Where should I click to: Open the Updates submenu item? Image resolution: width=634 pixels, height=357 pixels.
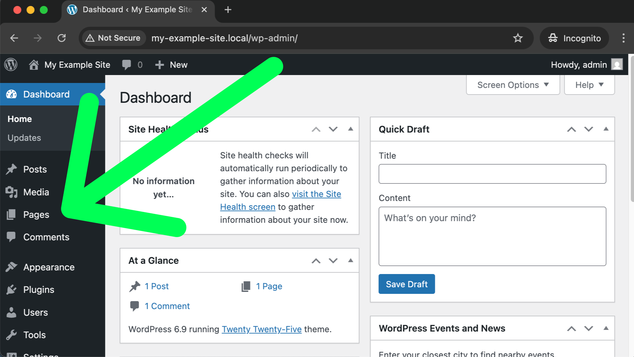pyautogui.click(x=24, y=138)
